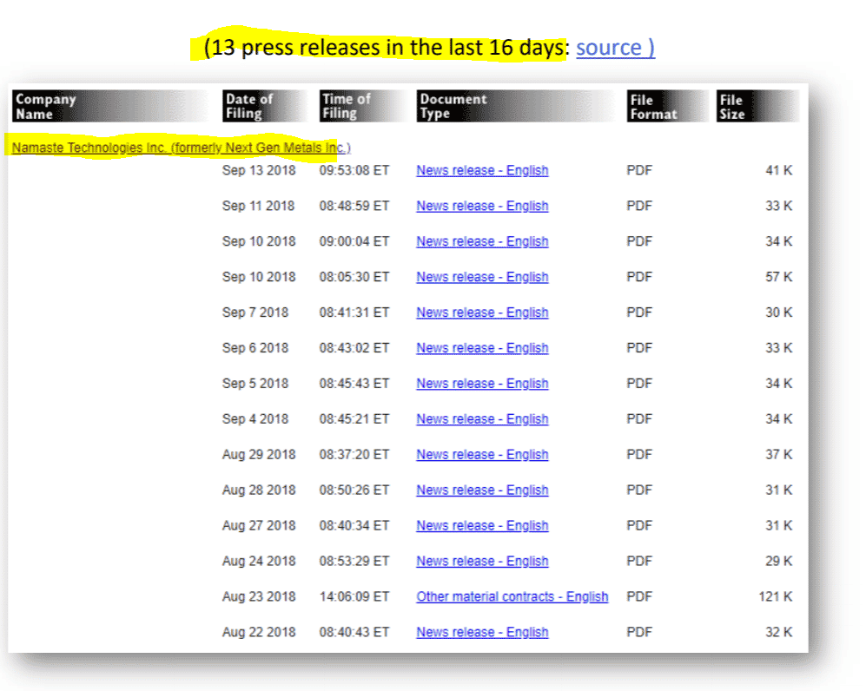Select the PDF format cell for Aug 23 2018

coord(639,596)
